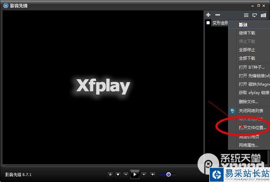This screenshot has height=182, width=270.
Task: Click the volume slider knob
Action: pos(169,174)
